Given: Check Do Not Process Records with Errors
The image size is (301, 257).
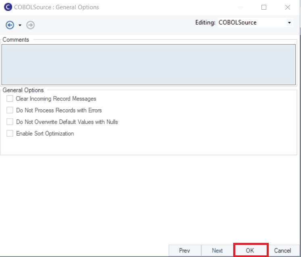Looking at the screenshot, I should [x=10, y=110].
